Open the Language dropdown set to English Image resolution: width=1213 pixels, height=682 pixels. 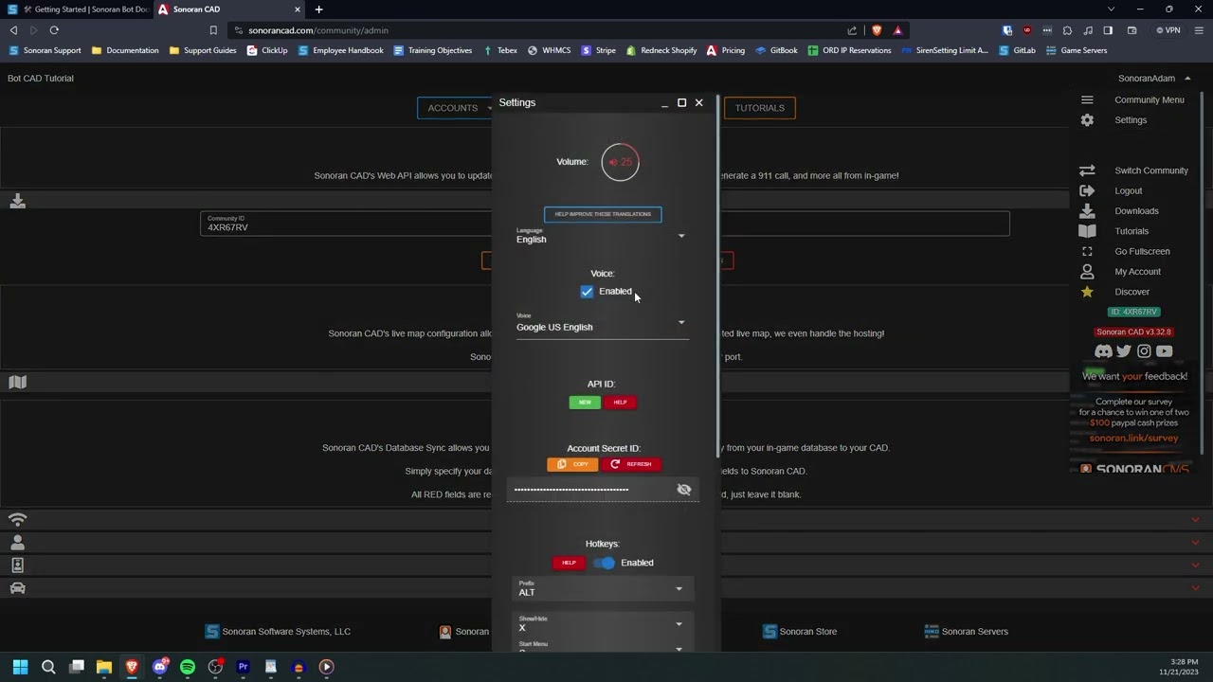coord(602,236)
